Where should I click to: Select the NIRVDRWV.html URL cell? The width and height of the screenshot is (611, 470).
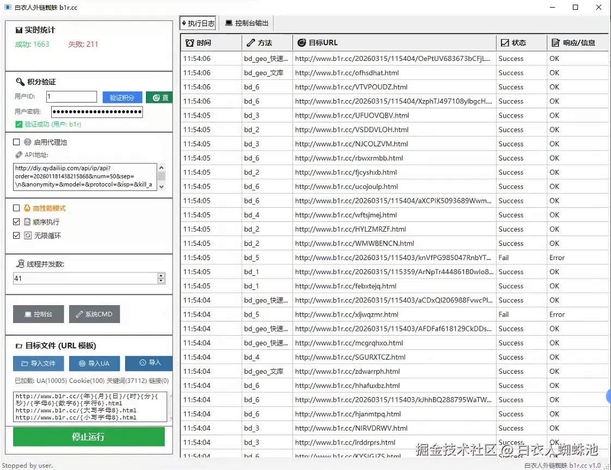394,428
